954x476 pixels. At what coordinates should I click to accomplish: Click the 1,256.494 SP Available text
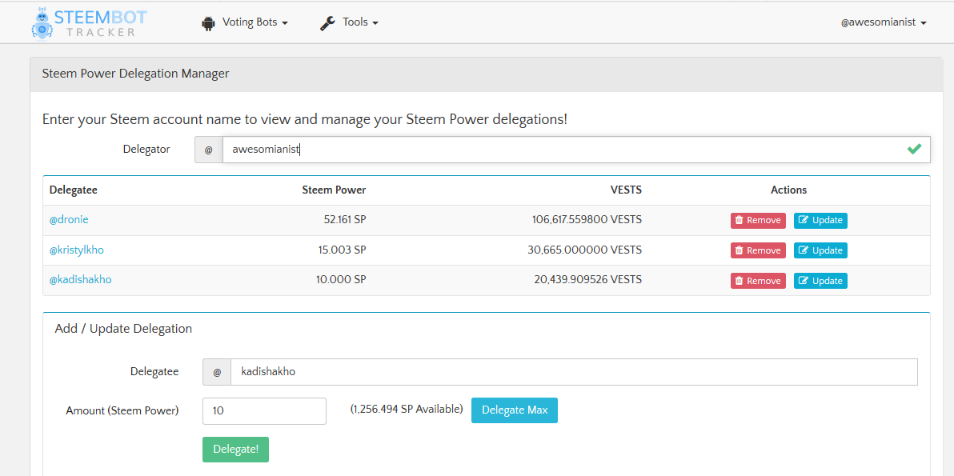click(x=407, y=409)
